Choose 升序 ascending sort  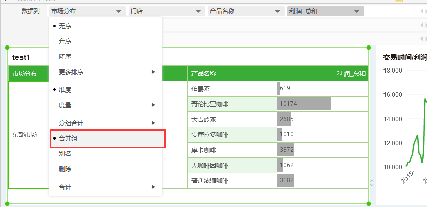(x=65, y=41)
